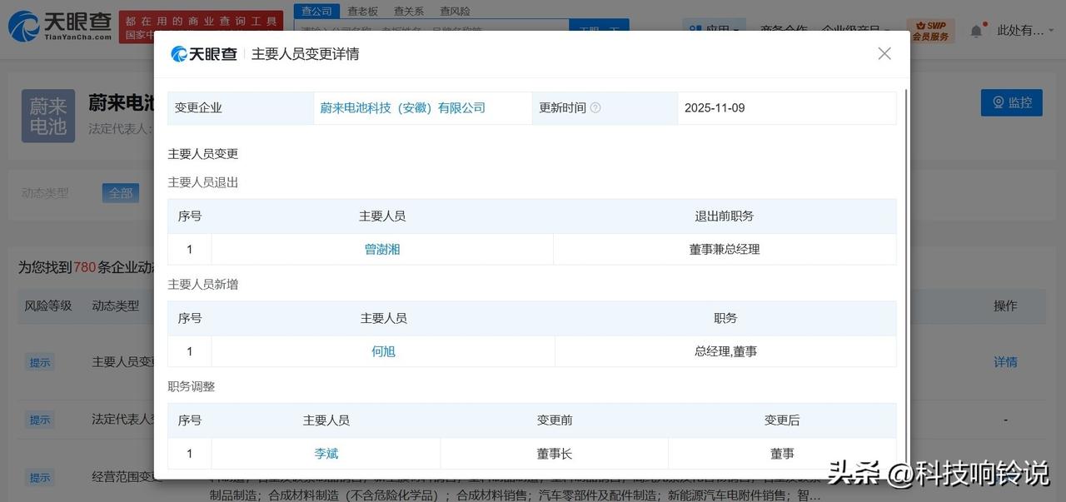Click the red 商业查询工具 banner in the top bar
Image resolution: width=1066 pixels, height=502 pixels.
pyautogui.click(x=201, y=28)
